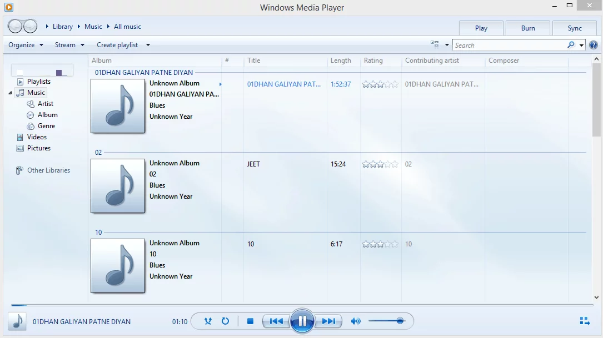Open the View options icon
Image resolution: width=603 pixels, height=338 pixels.
[435, 44]
